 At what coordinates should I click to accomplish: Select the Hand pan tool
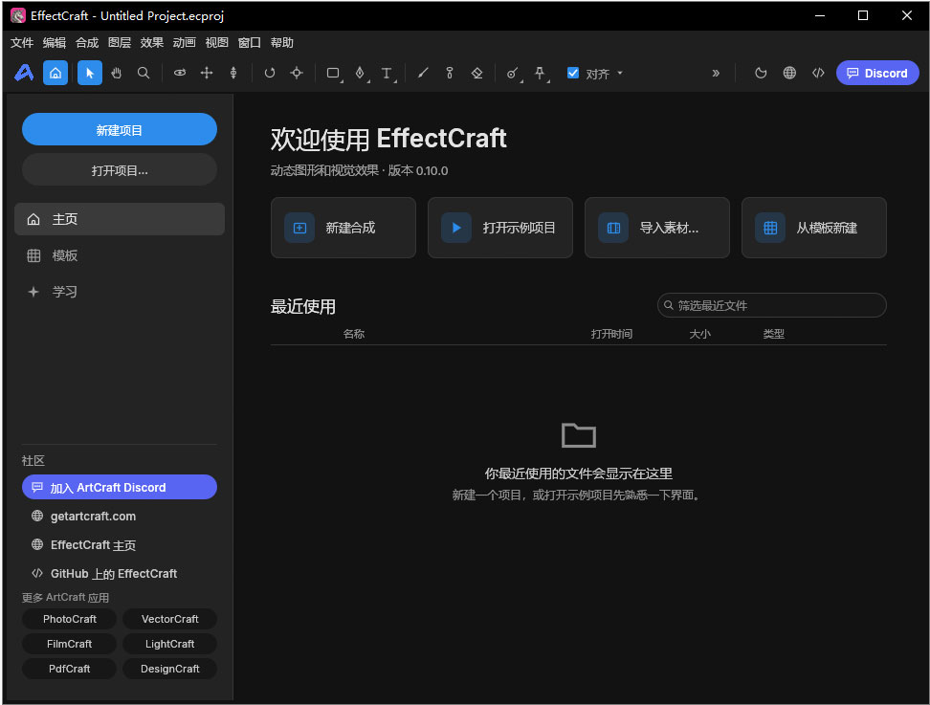(x=117, y=73)
